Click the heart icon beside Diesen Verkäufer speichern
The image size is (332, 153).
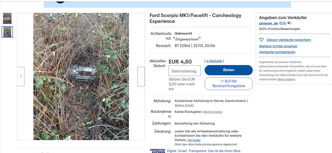(x=261, y=40)
